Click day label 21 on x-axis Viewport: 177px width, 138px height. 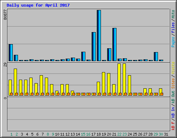pyautogui.click(x=114, y=134)
